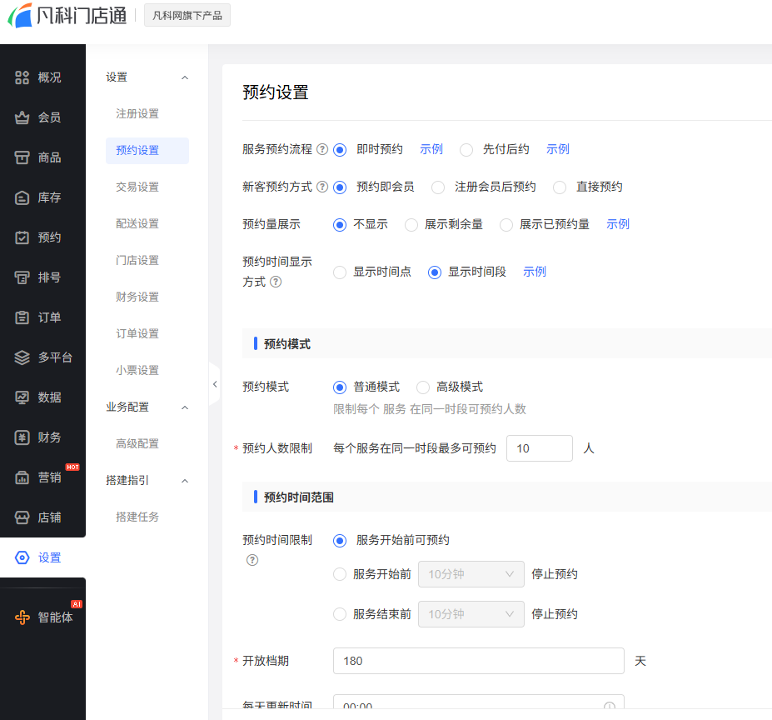This screenshot has height=720, width=772.
Task: Click help icon beside 服务预约流程
Action: click(322, 150)
